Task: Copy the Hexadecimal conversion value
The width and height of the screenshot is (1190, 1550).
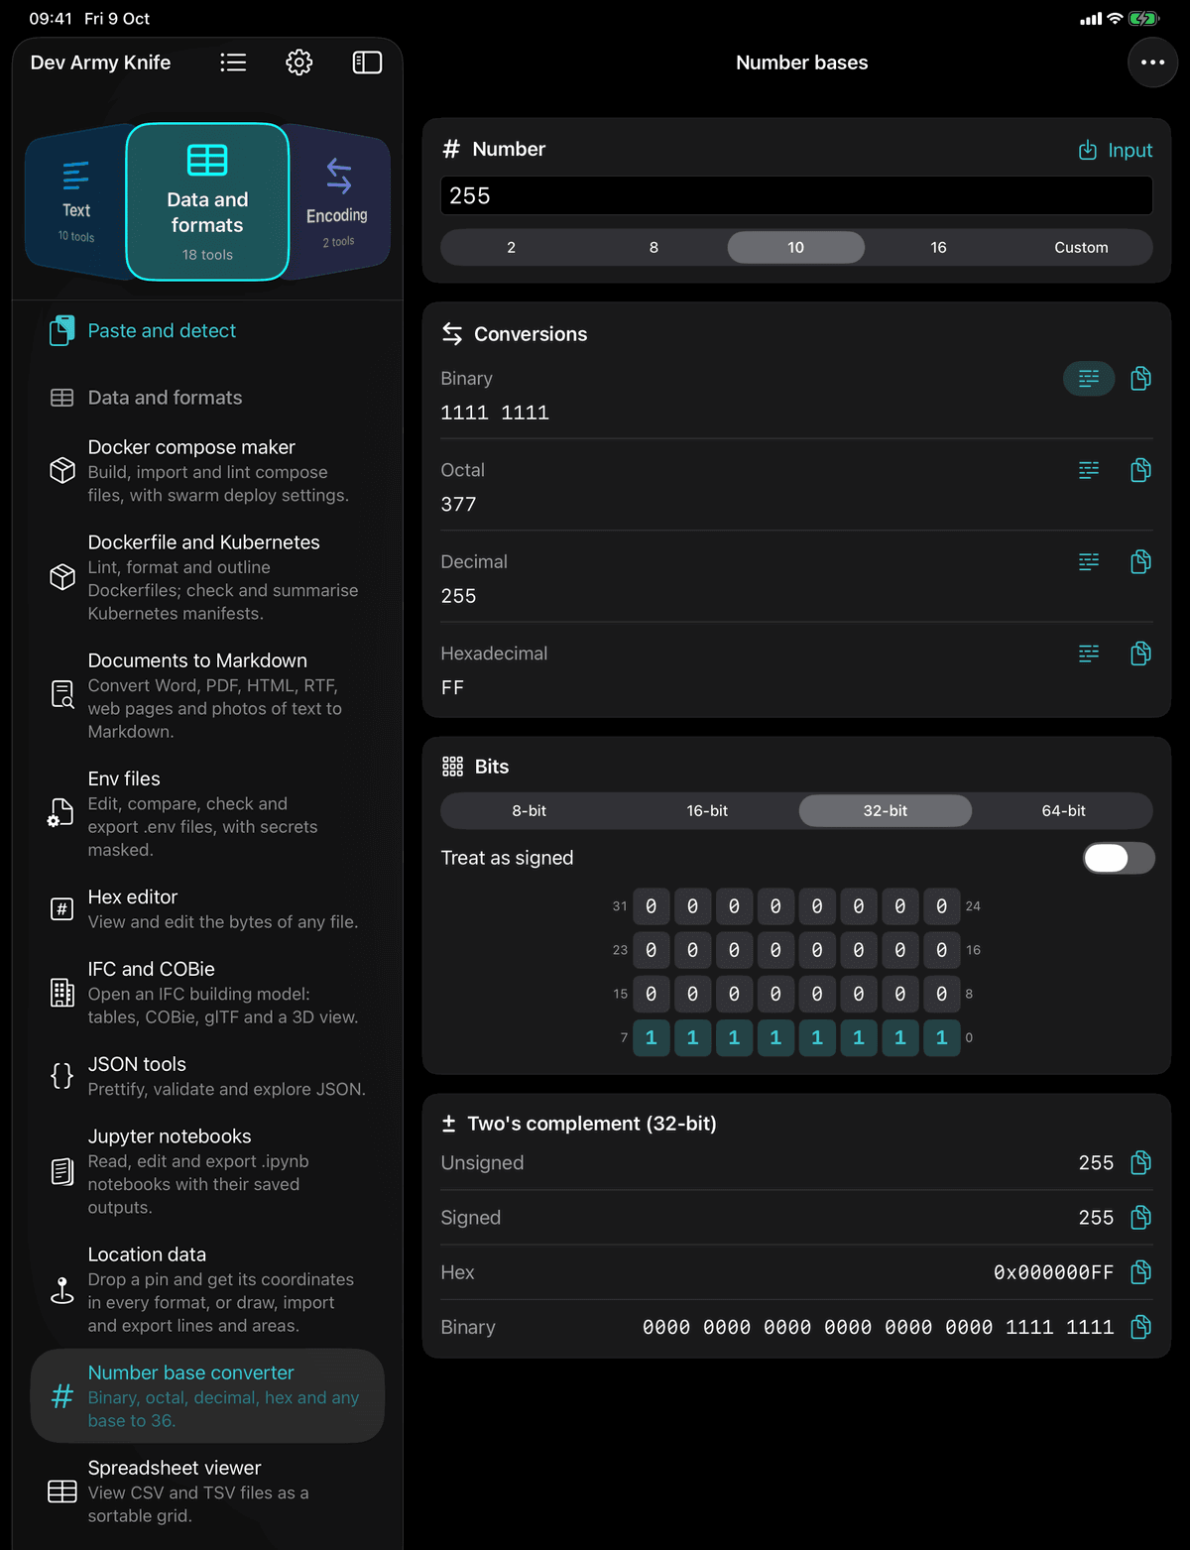Action: pyautogui.click(x=1140, y=654)
